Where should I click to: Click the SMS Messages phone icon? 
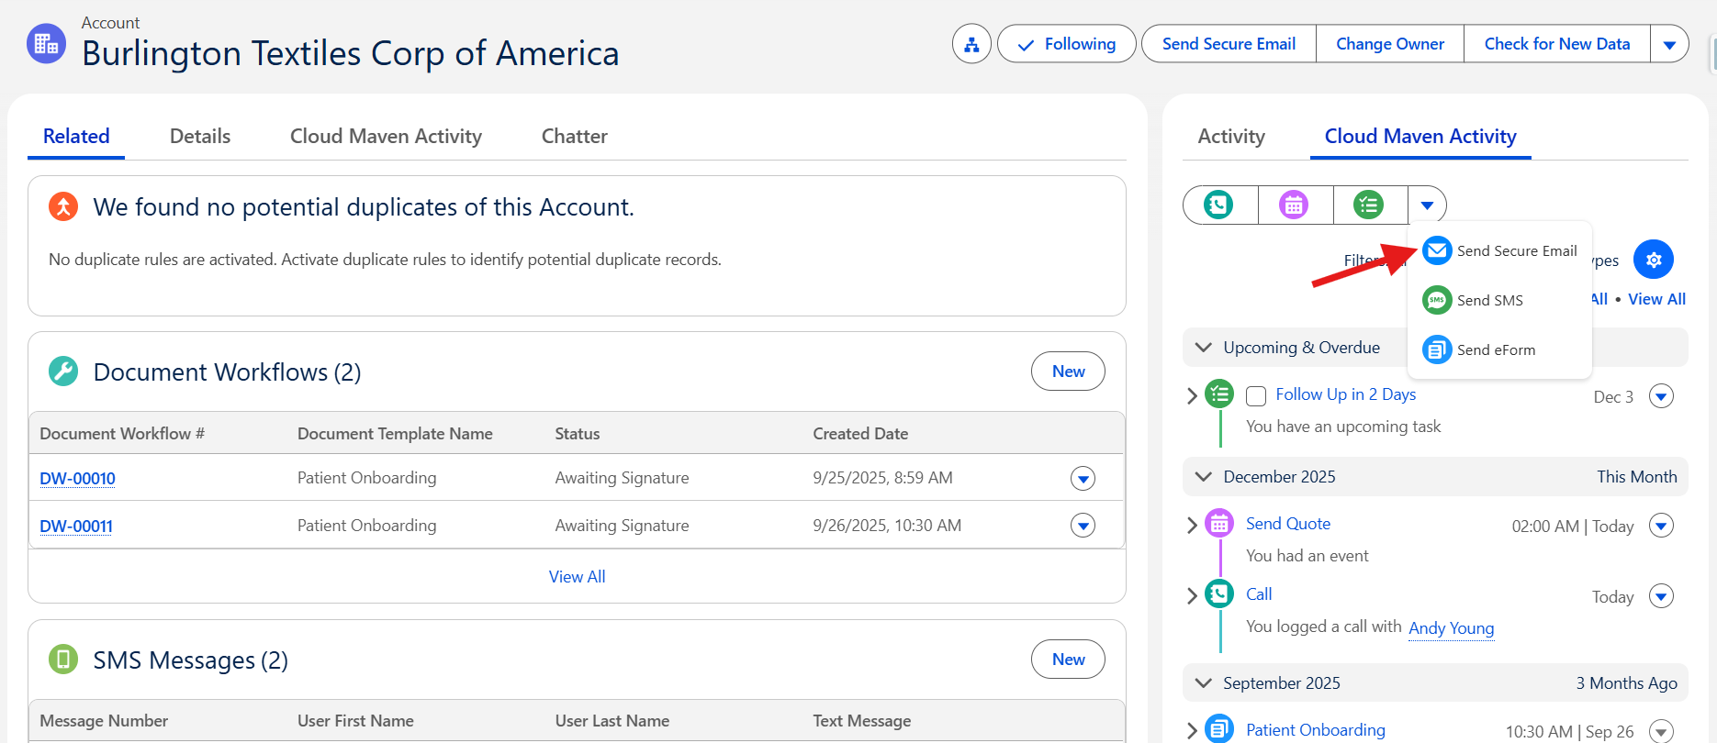click(63, 660)
